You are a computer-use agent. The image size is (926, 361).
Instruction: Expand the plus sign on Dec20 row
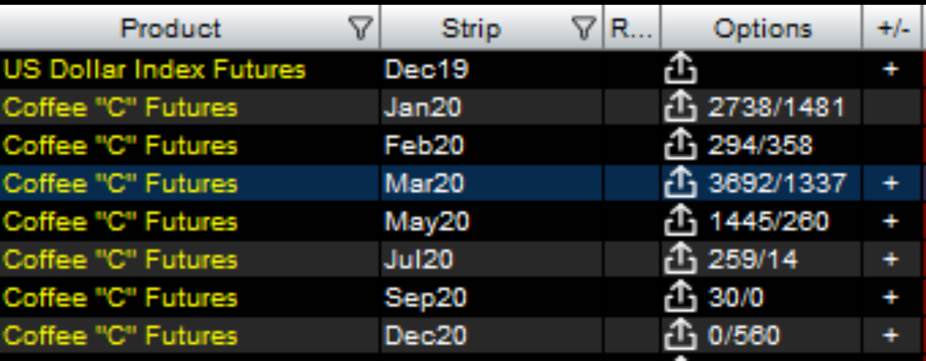tap(890, 335)
